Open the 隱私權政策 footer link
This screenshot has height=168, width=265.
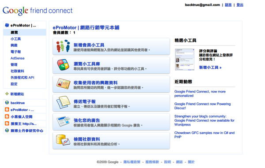coord(132,162)
